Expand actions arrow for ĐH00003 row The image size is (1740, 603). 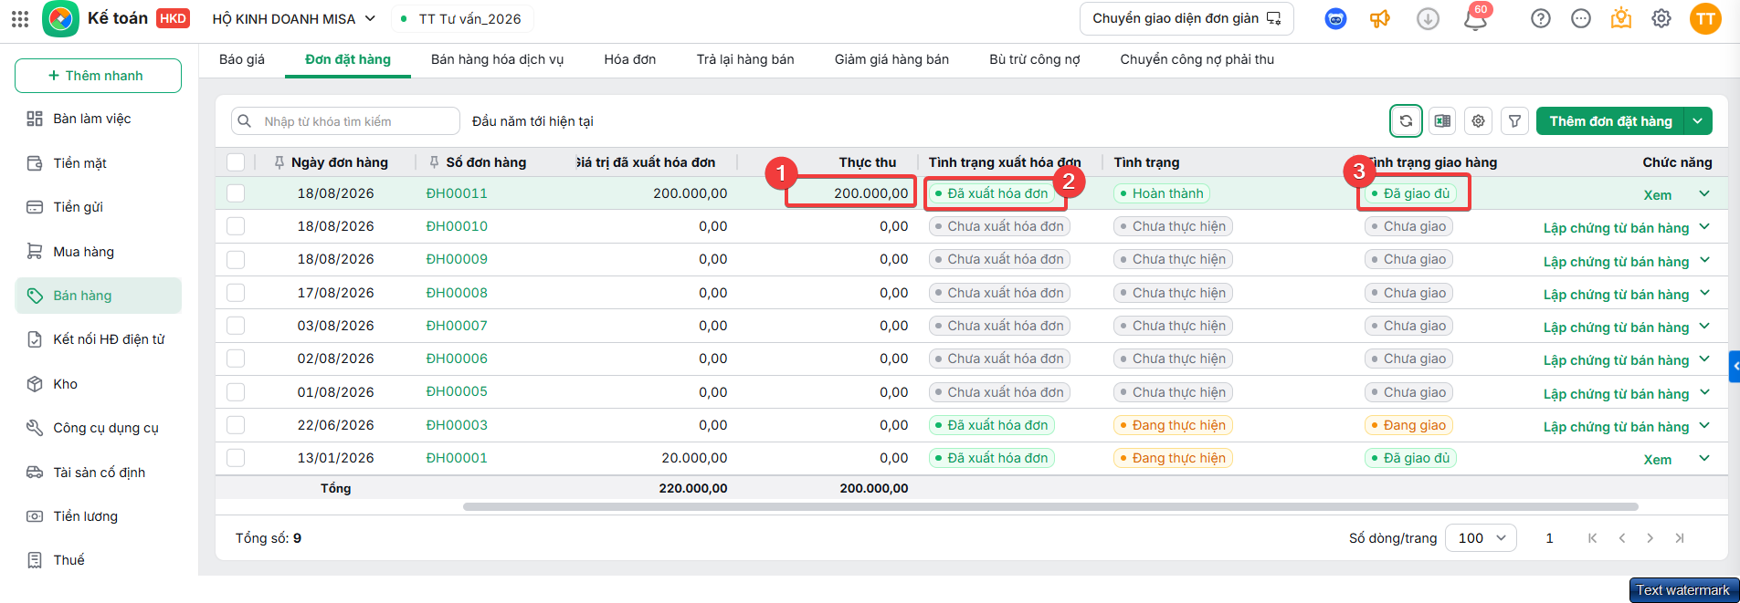pos(1704,426)
